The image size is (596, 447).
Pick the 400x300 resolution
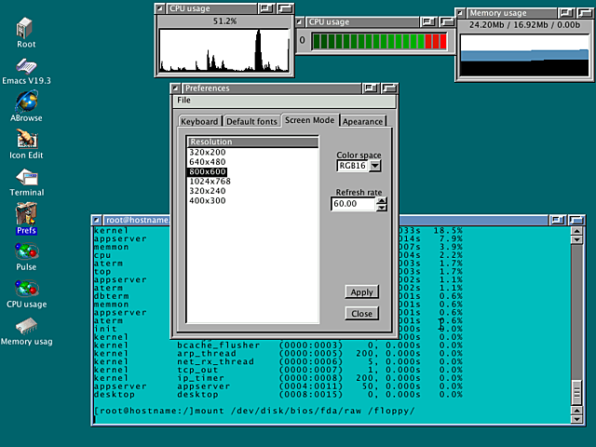click(x=208, y=201)
